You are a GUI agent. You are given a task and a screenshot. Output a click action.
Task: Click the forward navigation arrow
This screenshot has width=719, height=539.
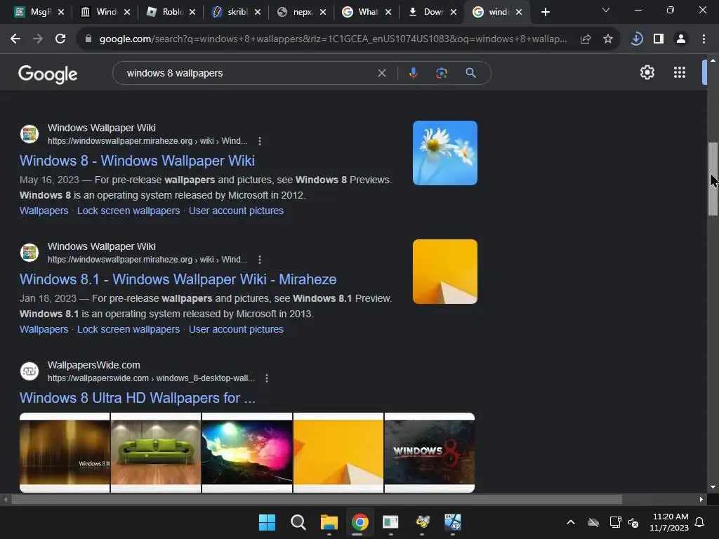pos(38,39)
